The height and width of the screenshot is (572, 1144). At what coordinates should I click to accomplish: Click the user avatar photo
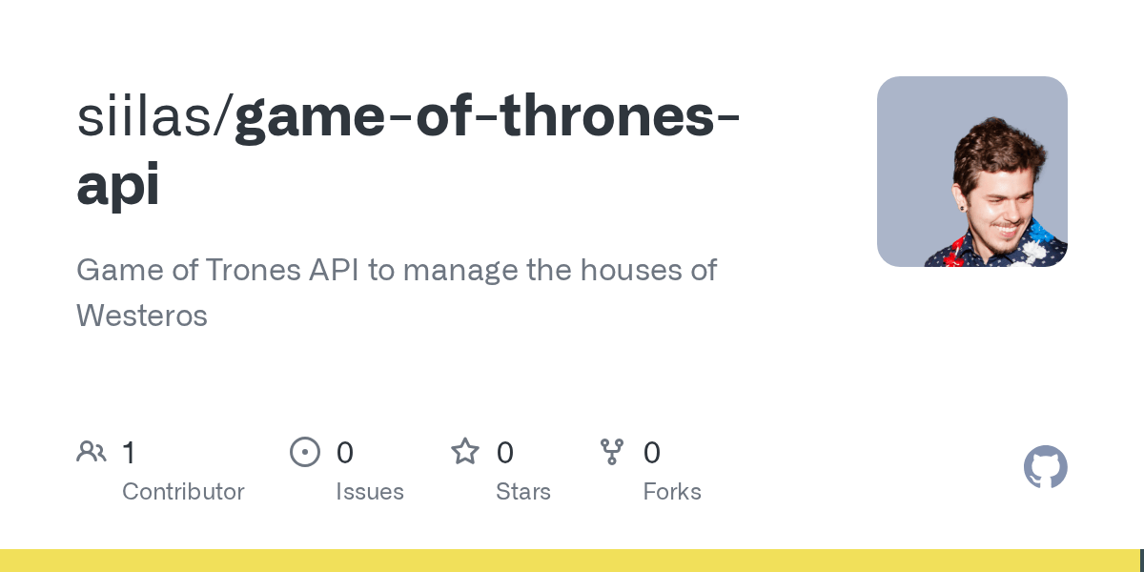972,172
